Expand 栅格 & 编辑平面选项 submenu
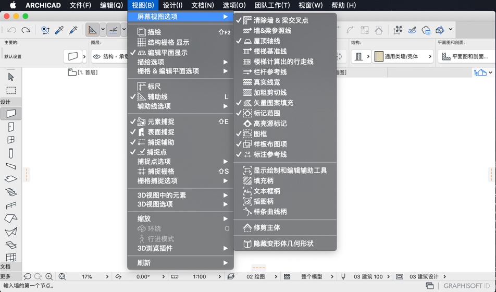 [180, 71]
